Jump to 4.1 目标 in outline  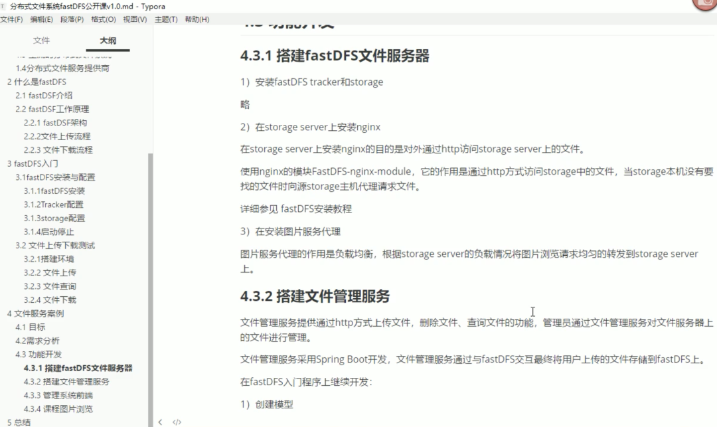30,327
